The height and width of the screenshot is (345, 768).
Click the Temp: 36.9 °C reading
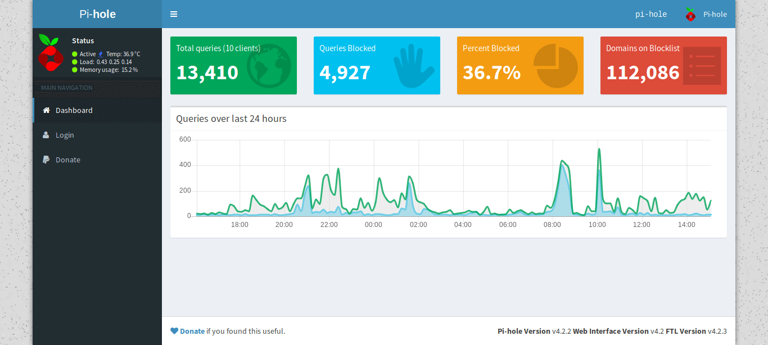tap(123, 54)
